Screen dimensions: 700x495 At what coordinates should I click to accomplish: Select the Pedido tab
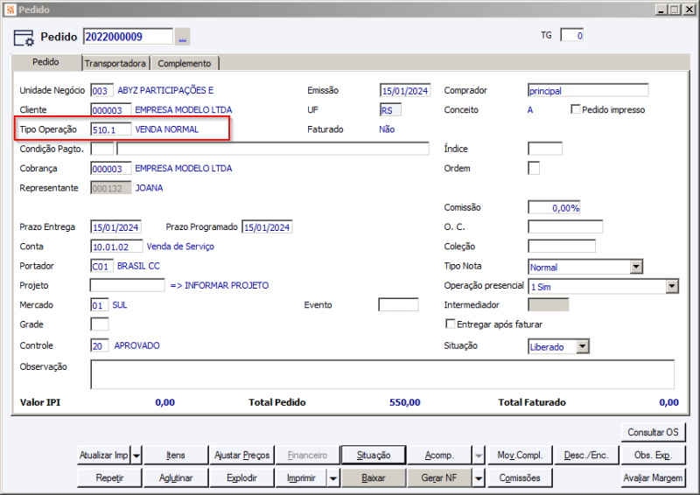pyautogui.click(x=45, y=62)
